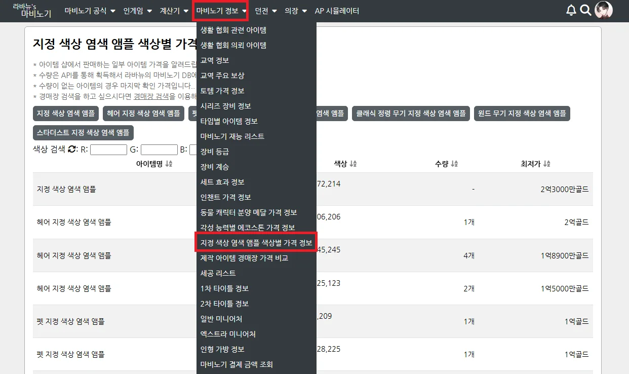The image size is (629, 374).
Task: Open search with the magnifier icon
Action: (585, 10)
